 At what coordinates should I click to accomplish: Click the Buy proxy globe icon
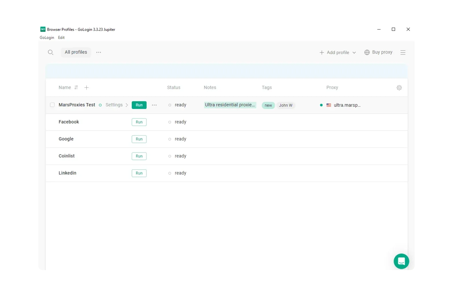(x=367, y=52)
